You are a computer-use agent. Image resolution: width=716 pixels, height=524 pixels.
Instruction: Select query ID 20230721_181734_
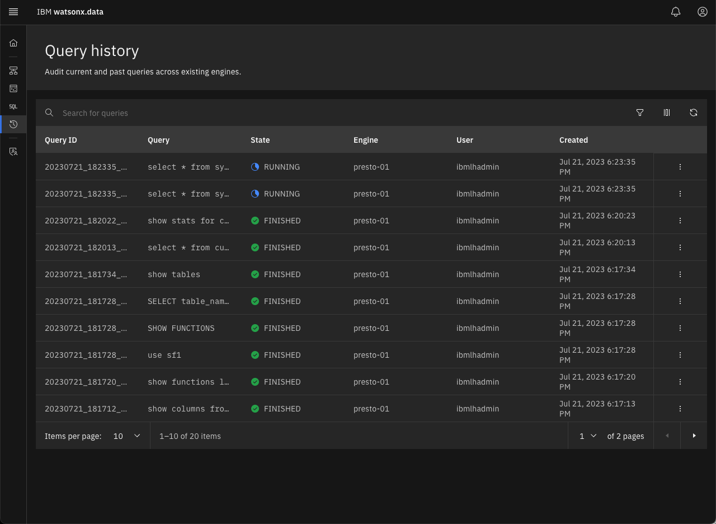(x=86, y=274)
